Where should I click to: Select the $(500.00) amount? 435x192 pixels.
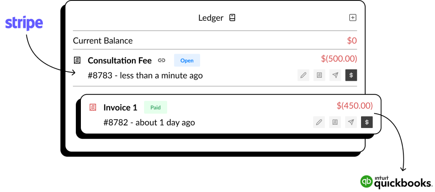(x=339, y=59)
